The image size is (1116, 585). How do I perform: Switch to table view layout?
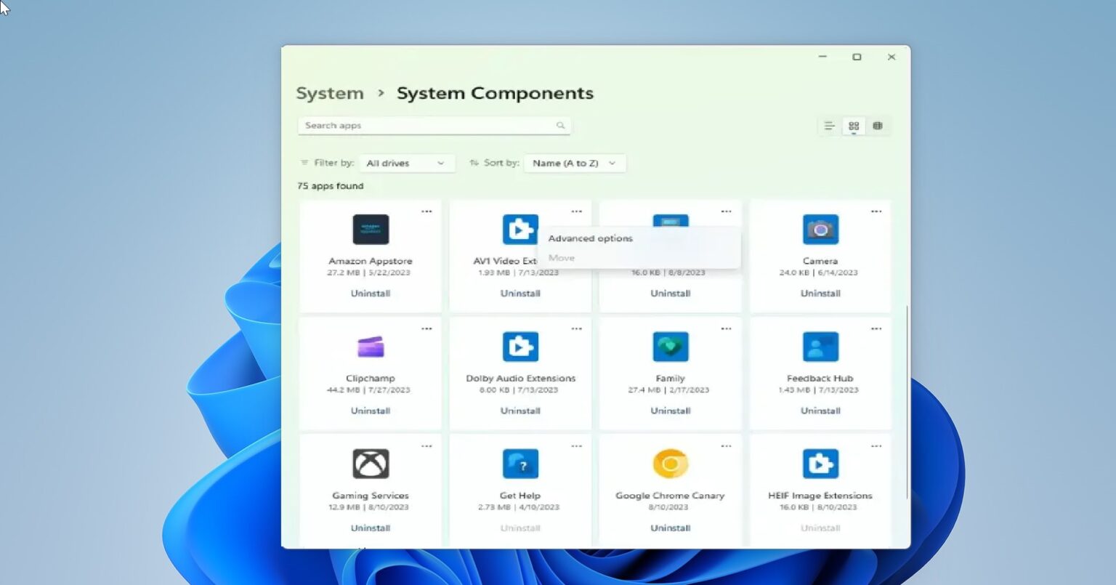click(x=878, y=125)
